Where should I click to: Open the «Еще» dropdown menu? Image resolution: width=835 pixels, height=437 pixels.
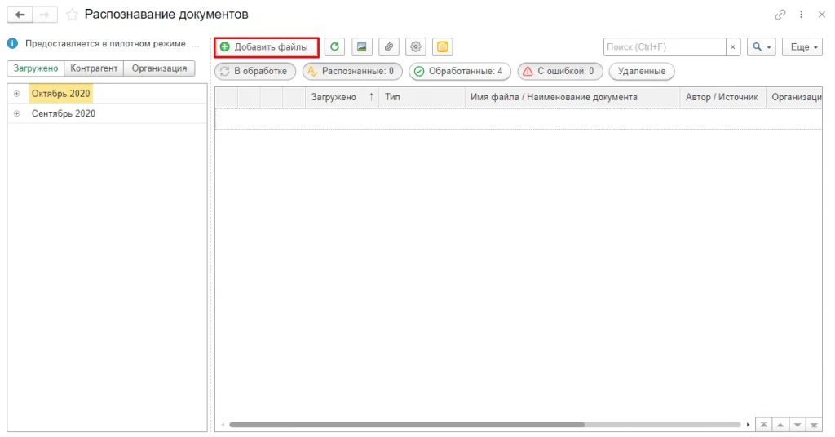tap(802, 46)
